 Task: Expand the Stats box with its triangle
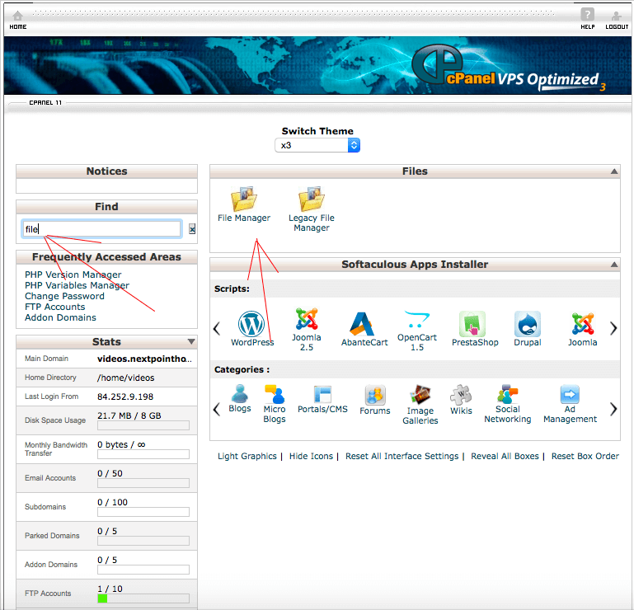pyautogui.click(x=191, y=341)
